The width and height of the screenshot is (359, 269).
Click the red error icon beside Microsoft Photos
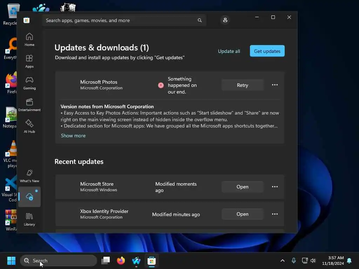click(x=161, y=85)
